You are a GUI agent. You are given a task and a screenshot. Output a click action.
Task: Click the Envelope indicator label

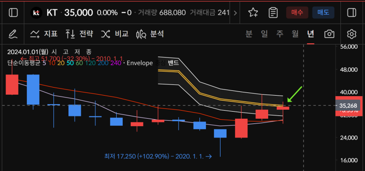(140, 63)
